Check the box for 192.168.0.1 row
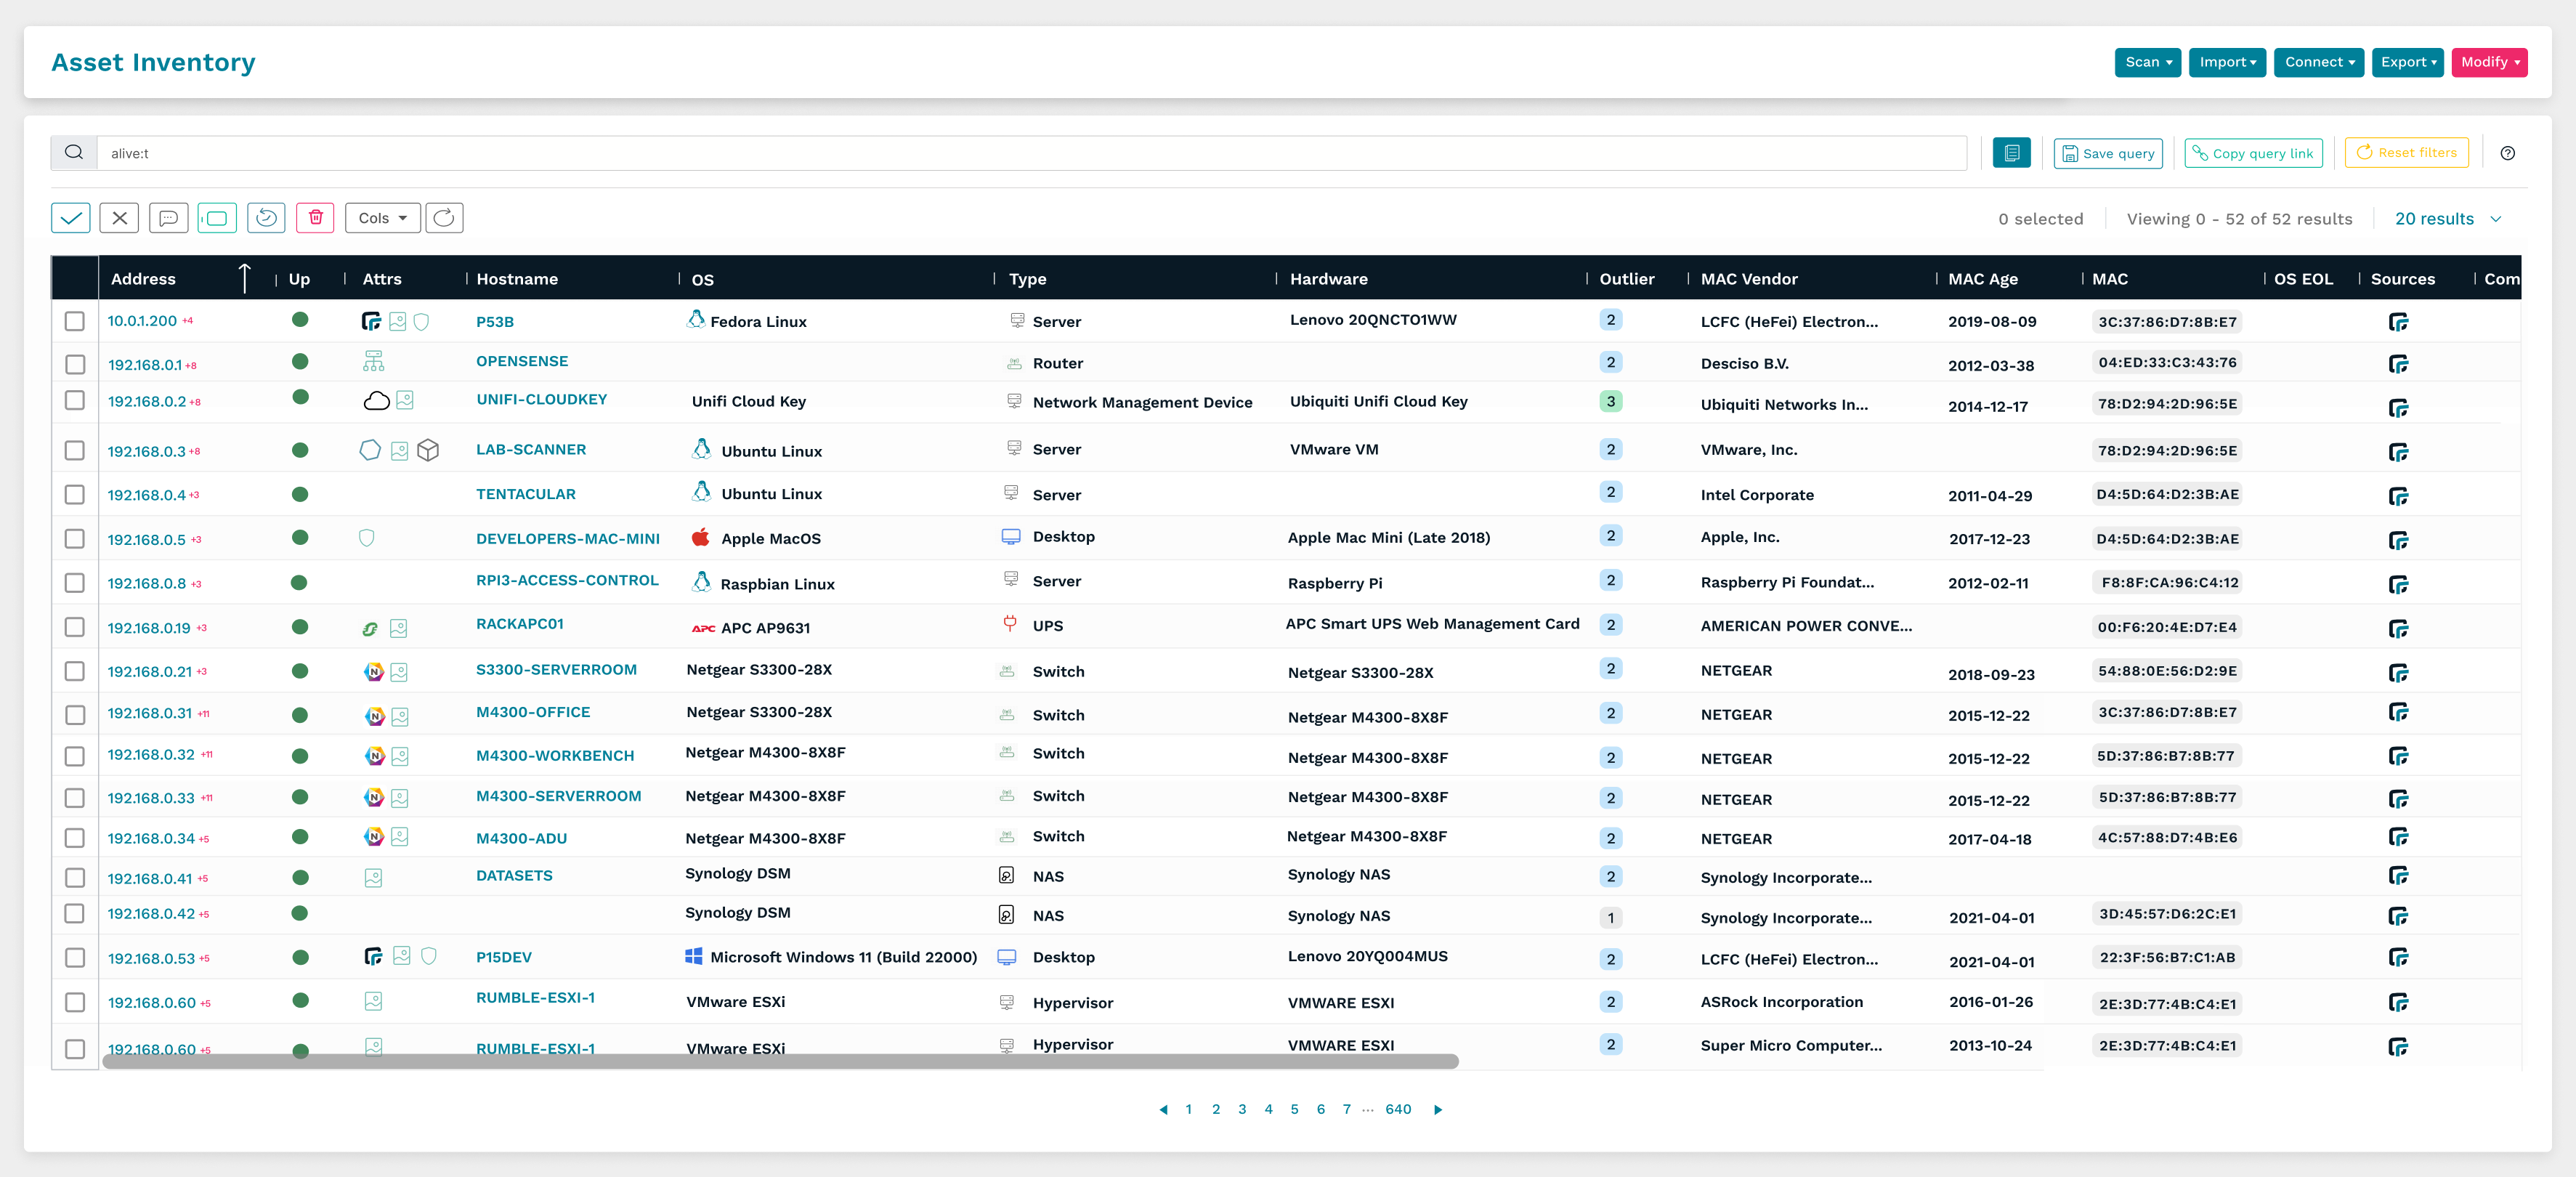Viewport: 2576px width, 1177px height. pyautogui.click(x=75, y=364)
